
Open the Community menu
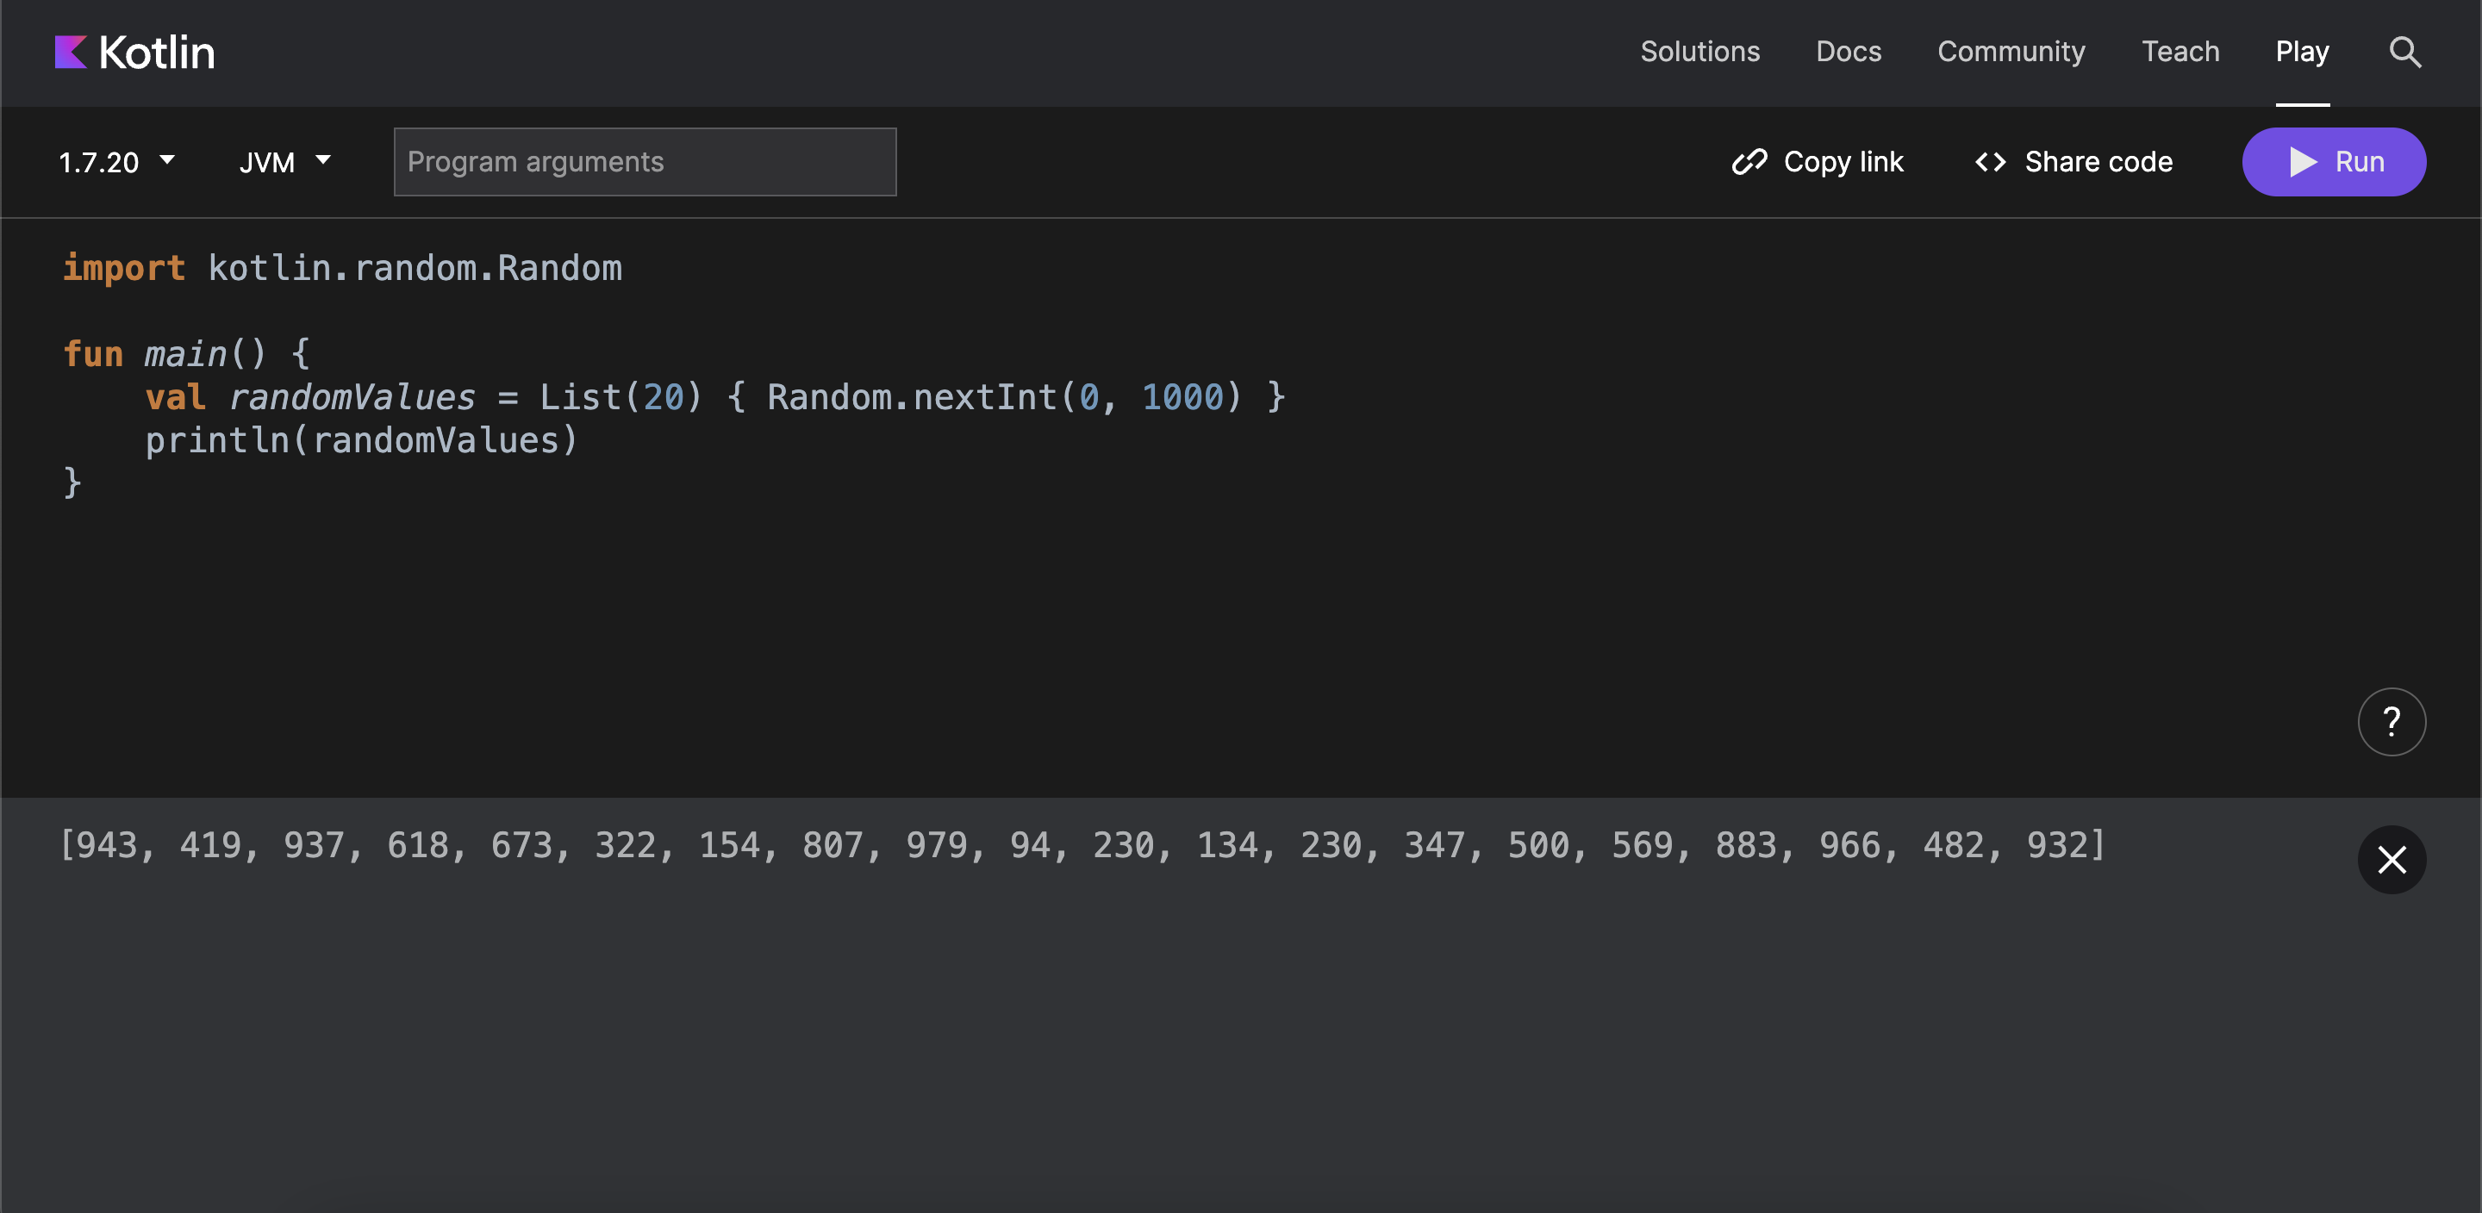pyautogui.click(x=2011, y=52)
